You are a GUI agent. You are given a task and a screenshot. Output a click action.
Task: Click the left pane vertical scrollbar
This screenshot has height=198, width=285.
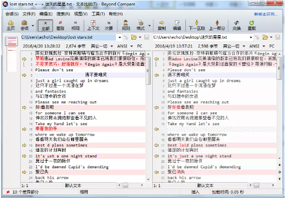[148, 116]
